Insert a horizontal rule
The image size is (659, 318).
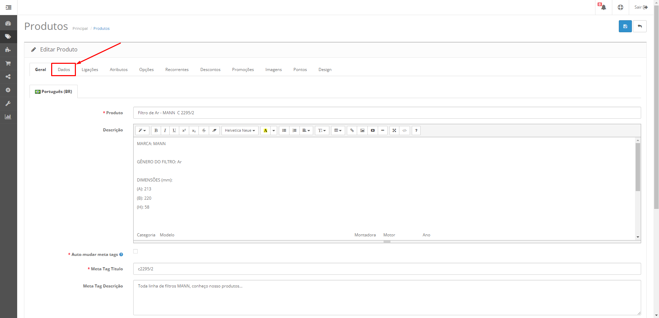click(383, 130)
